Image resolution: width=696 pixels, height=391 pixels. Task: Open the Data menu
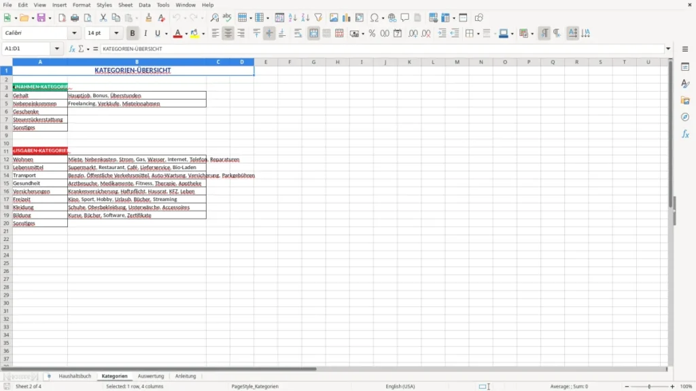(144, 5)
